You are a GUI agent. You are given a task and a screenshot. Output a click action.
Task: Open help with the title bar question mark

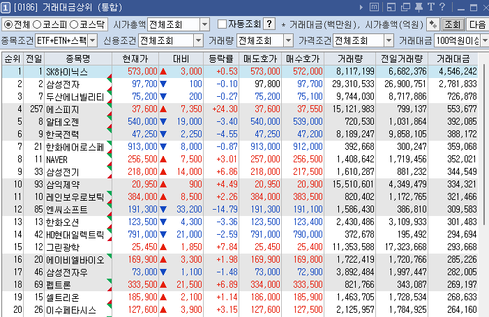pyautogui.click(x=442, y=7)
